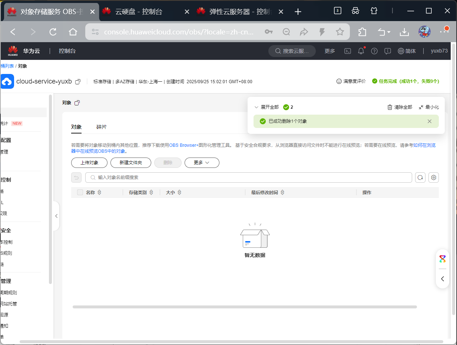Open the saved passwords key icon
The height and width of the screenshot is (345, 457).
269,32
